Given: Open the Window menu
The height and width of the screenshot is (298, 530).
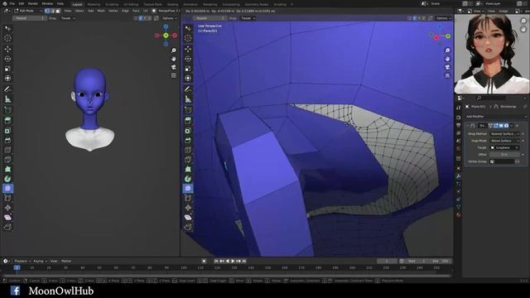Looking at the screenshot, I should tap(47, 3).
